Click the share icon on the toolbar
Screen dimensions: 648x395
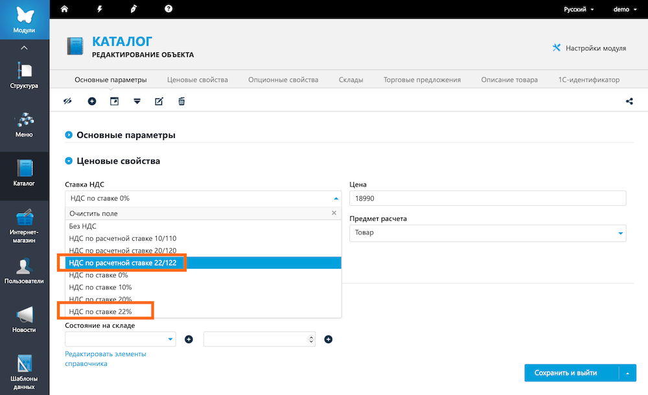[630, 101]
